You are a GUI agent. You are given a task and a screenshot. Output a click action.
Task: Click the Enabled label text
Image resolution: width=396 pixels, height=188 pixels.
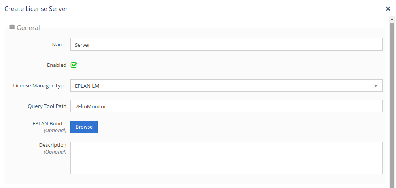pos(57,65)
